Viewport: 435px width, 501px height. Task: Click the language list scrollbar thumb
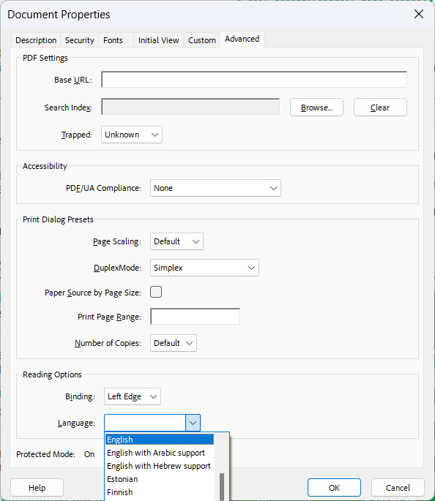pyautogui.click(x=222, y=487)
